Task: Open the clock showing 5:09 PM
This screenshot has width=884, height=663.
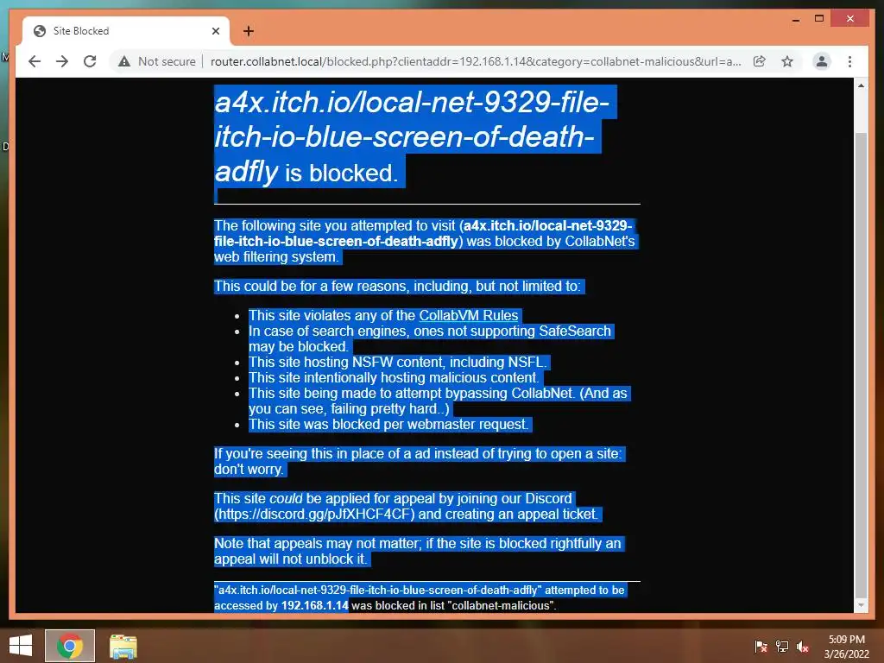Action: tap(846, 647)
